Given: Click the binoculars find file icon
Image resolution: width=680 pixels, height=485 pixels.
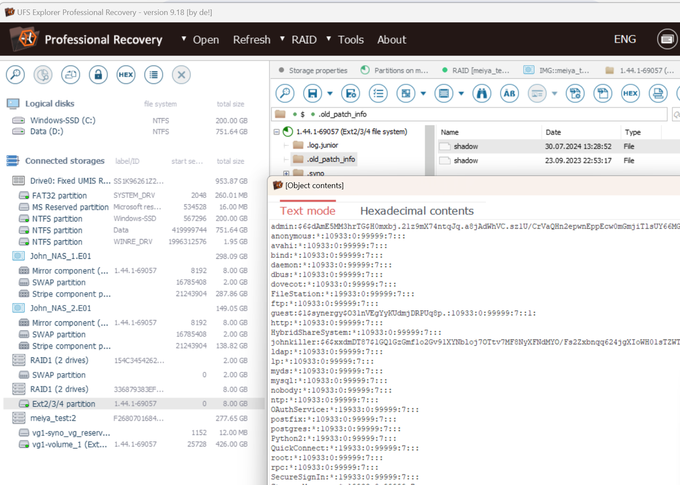Looking at the screenshot, I should click(x=481, y=94).
